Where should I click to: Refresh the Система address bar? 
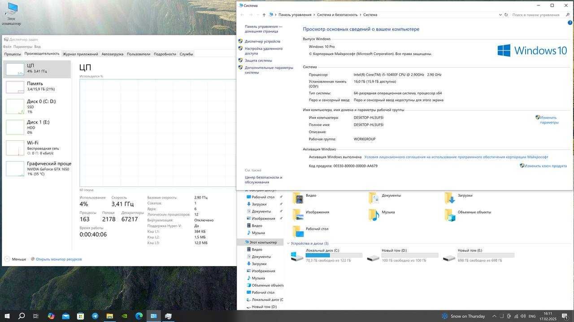click(506, 15)
